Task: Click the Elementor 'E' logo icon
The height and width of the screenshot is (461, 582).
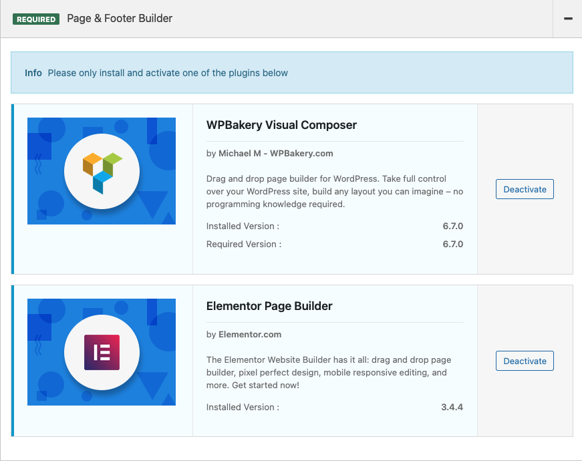Action: (x=102, y=352)
